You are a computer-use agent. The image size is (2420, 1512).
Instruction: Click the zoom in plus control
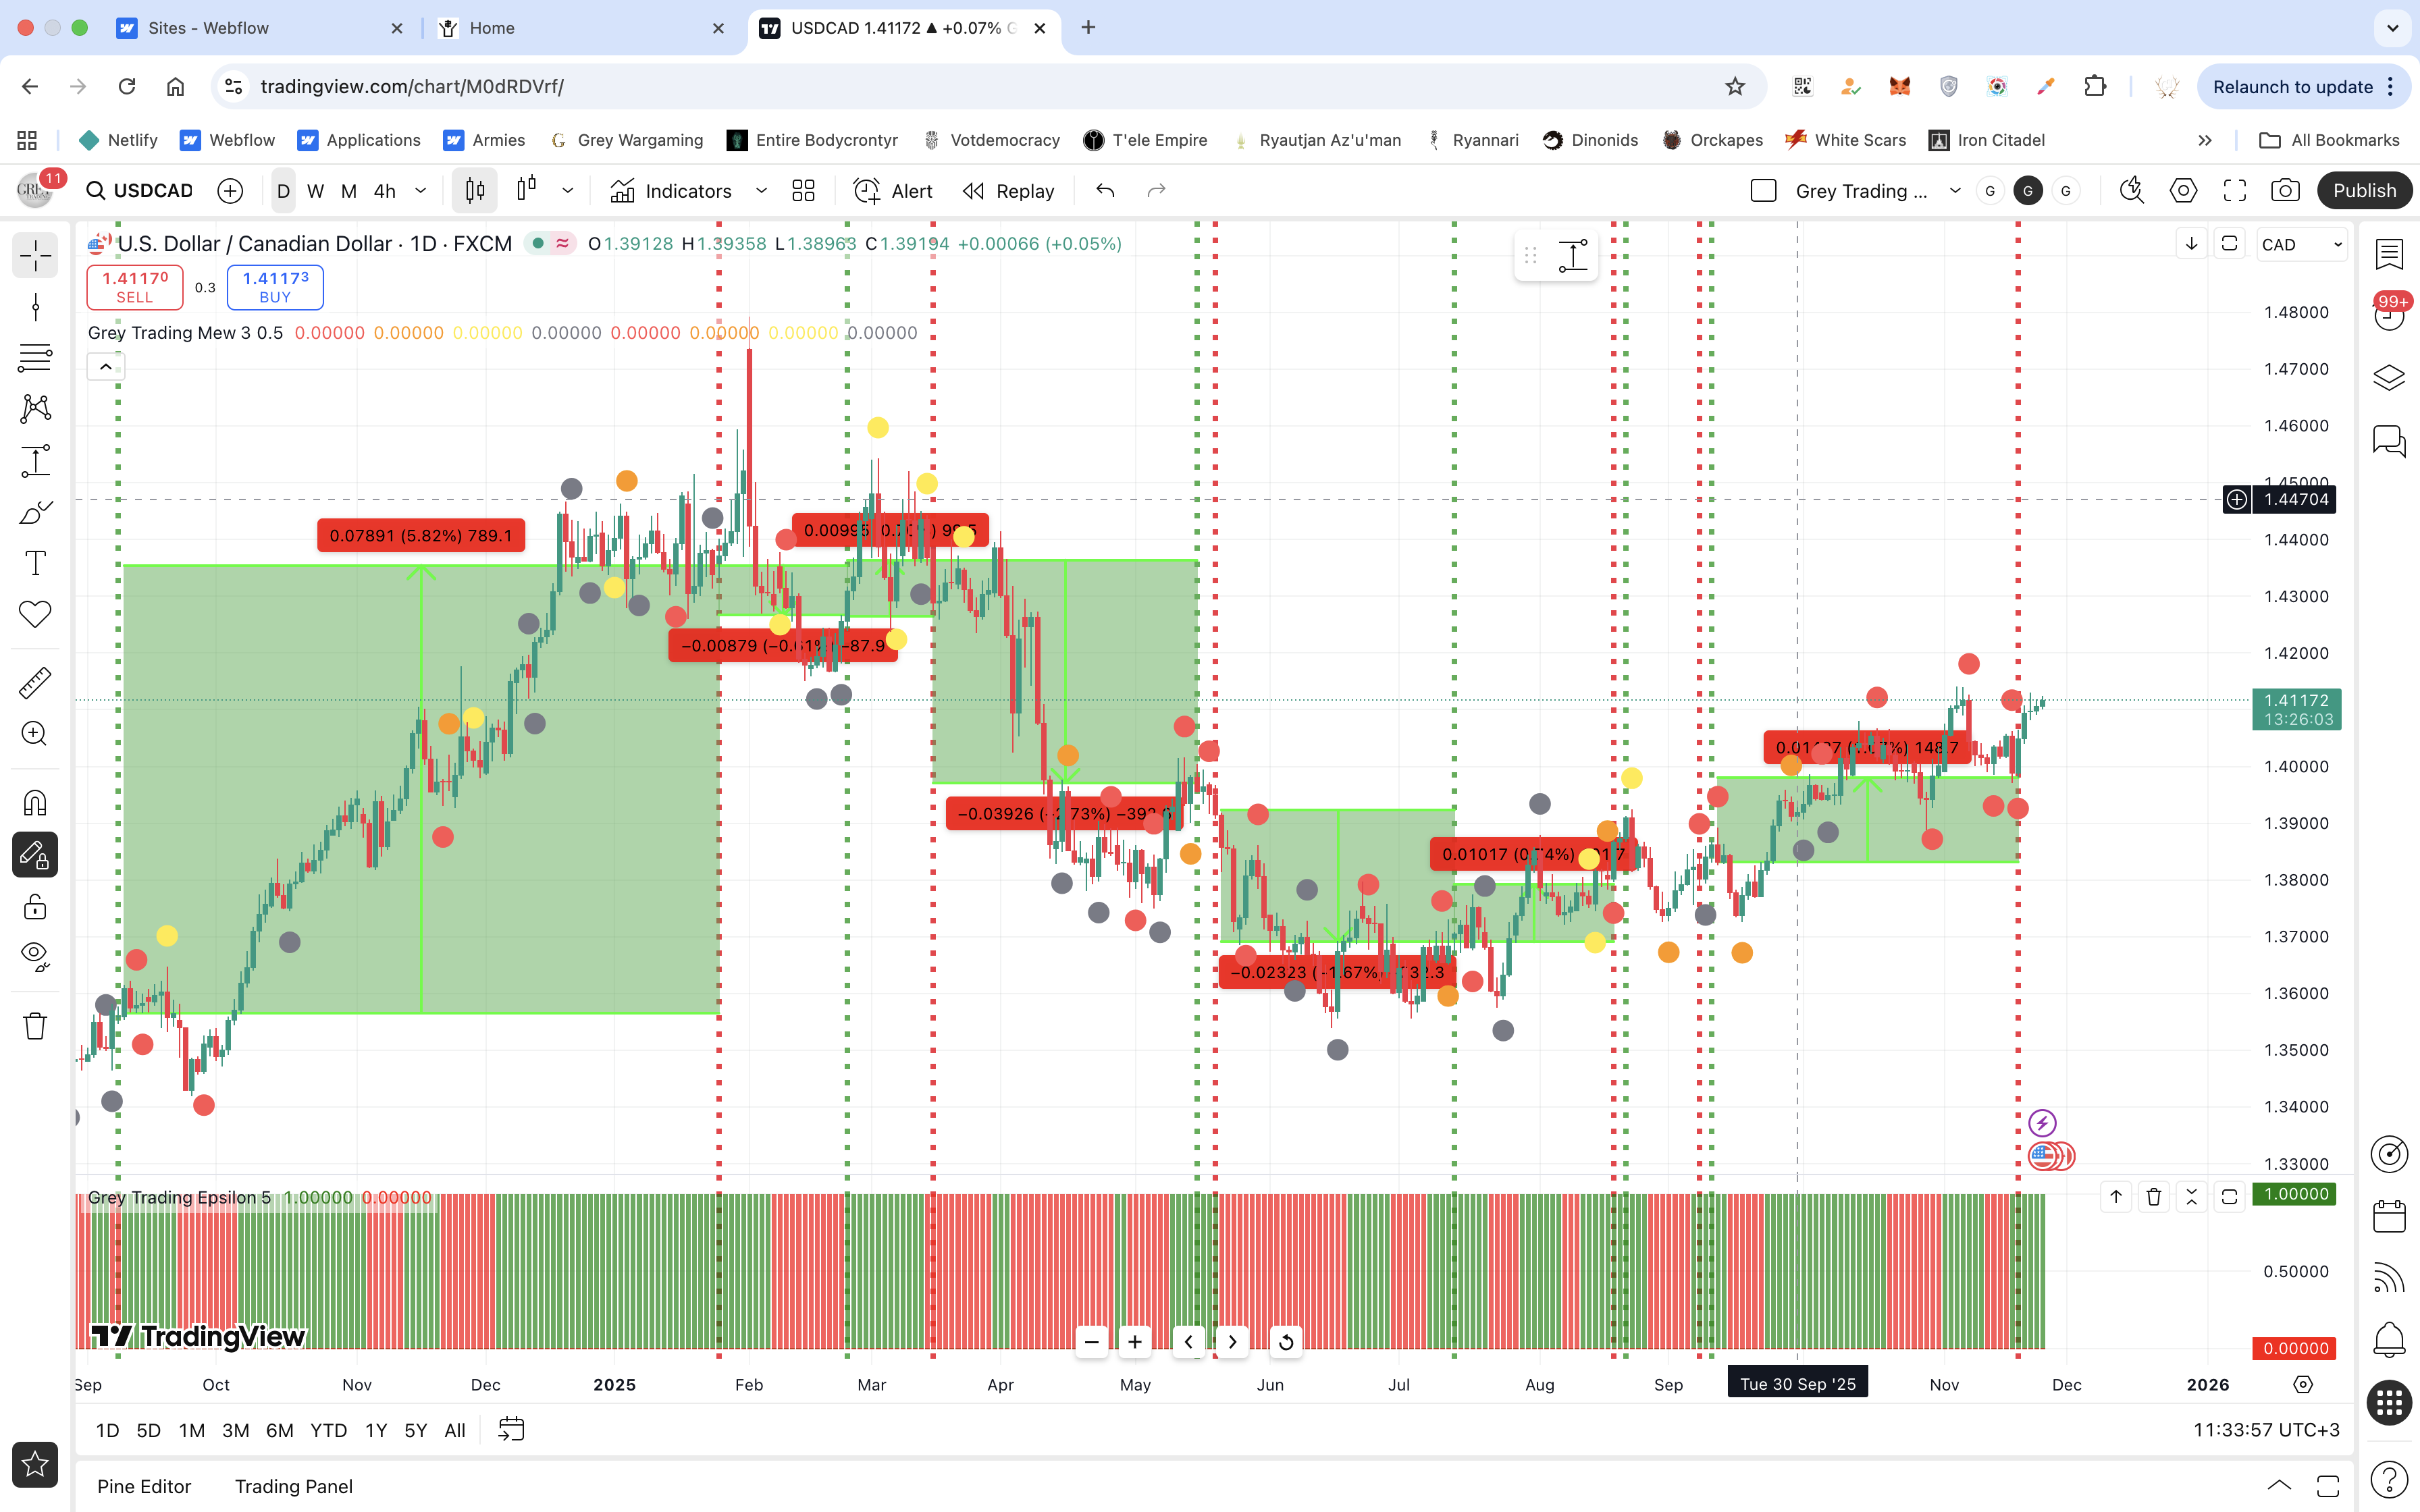pos(1135,1342)
